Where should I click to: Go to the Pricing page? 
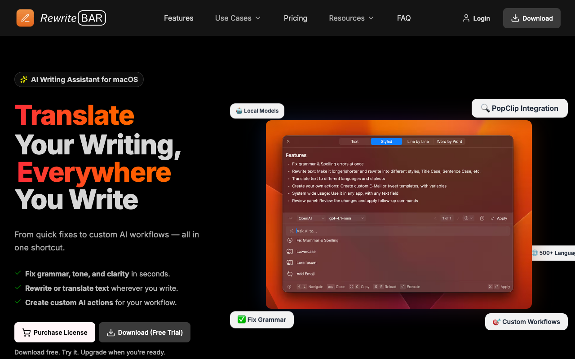(296, 18)
